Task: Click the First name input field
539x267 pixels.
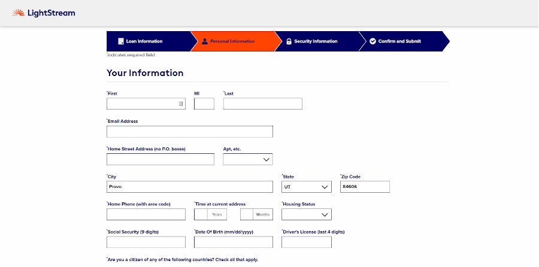Action: [146, 104]
